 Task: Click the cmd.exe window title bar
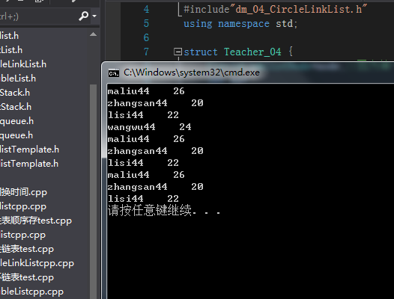point(247,73)
